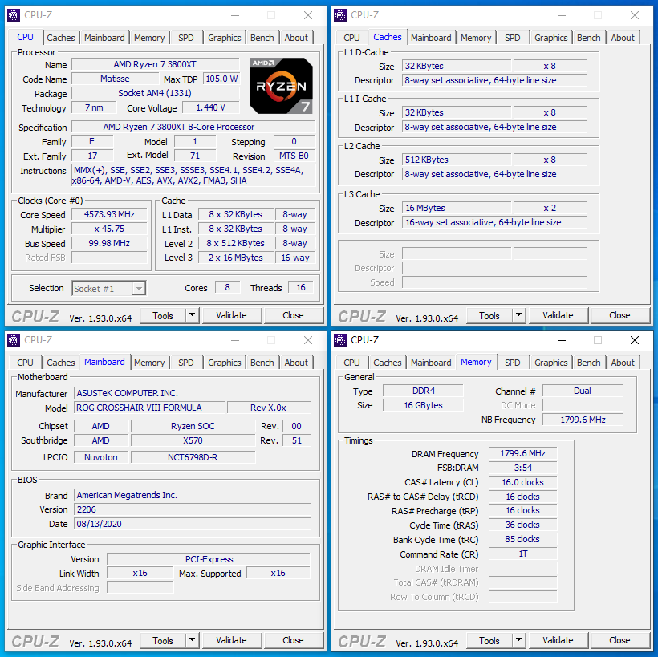658x657 pixels.
Task: Click Package field Socket AM4 (1331)
Action: pos(155,93)
